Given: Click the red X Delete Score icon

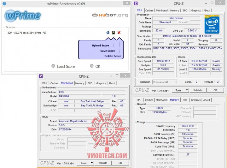Looking at the screenshot, I should (119, 33).
